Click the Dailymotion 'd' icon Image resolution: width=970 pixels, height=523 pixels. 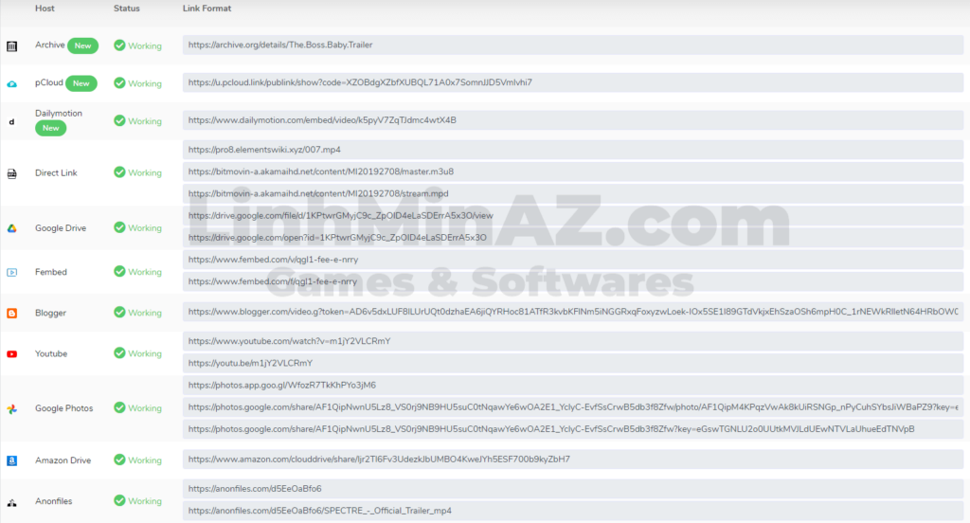[11, 122]
